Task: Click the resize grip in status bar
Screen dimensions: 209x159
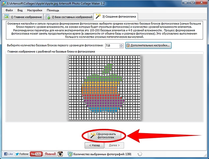Action: tap(205, 156)
